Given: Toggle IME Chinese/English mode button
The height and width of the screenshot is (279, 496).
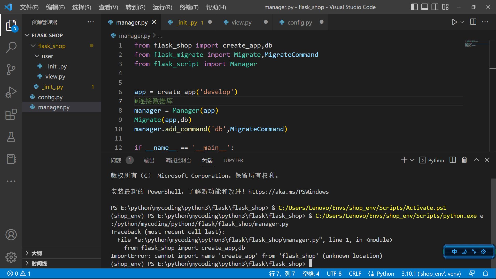Looking at the screenshot, I should [x=454, y=252].
